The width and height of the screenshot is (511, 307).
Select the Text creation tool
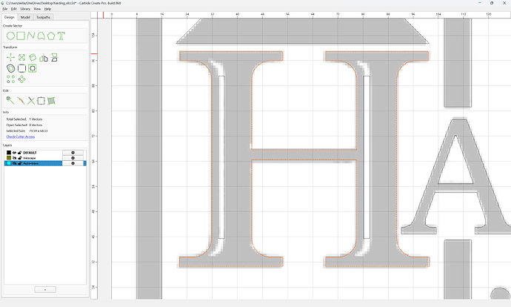tap(61, 36)
